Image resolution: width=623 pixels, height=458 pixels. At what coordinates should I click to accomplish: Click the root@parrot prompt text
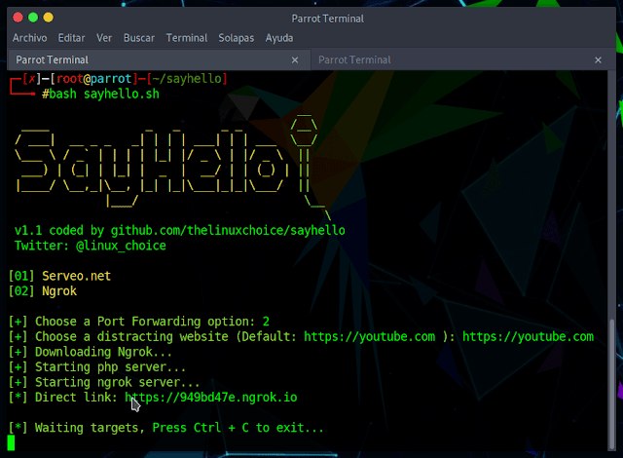(x=93, y=79)
